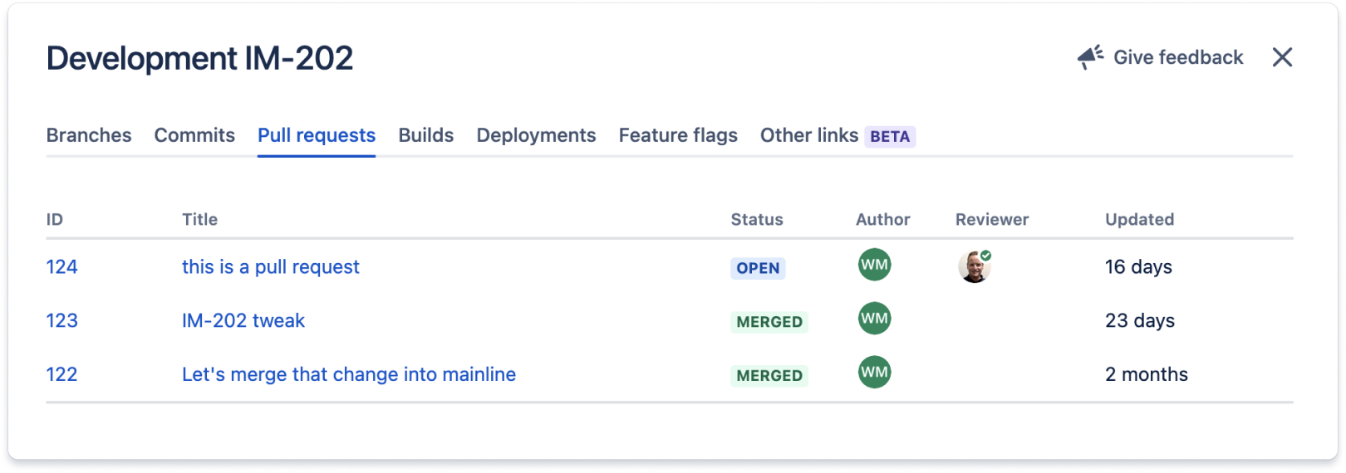Screen dimensions: 1346x473
Task: Close the Development IM-202 dialog
Action: point(1282,57)
